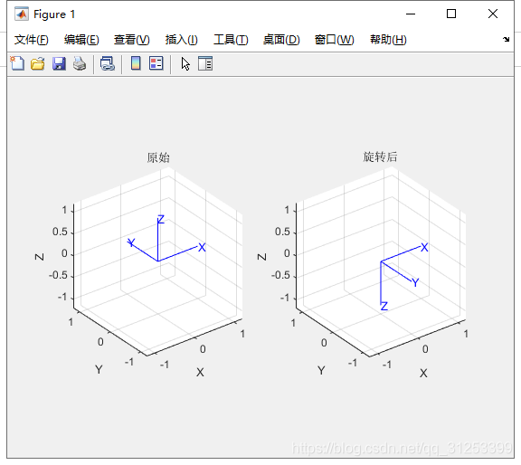This screenshot has width=521, height=465.
Task: Save the figure with the floppy disk icon
Action: coord(59,63)
